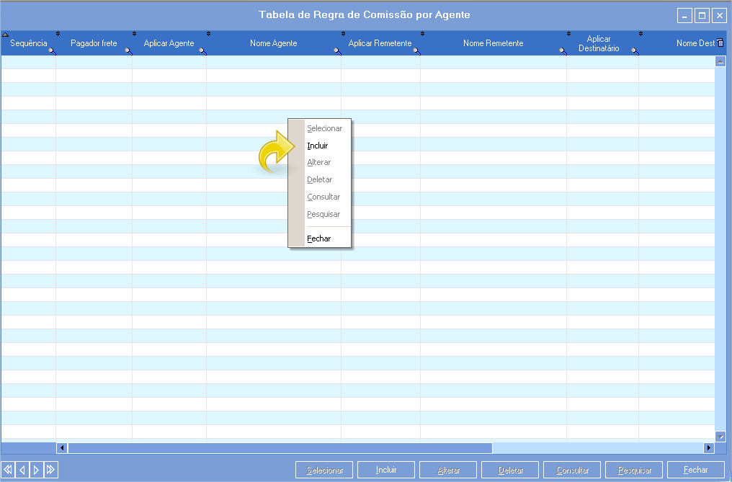732x482 pixels.
Task: Click sort arrows at left of Nome Agente header
Action: coord(208,34)
